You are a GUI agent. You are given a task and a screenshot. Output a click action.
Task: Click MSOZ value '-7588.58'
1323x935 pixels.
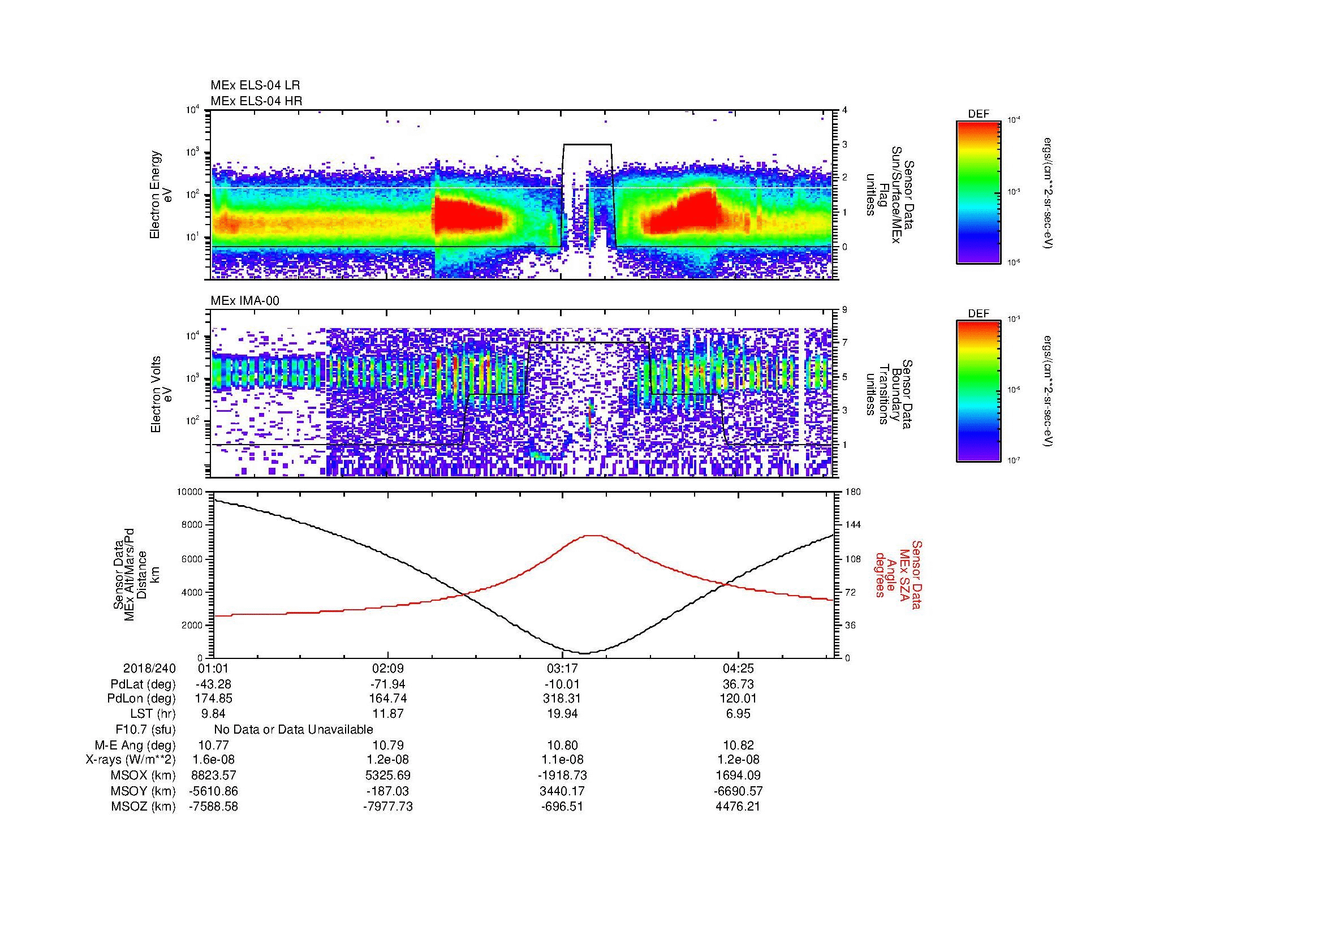[214, 807]
